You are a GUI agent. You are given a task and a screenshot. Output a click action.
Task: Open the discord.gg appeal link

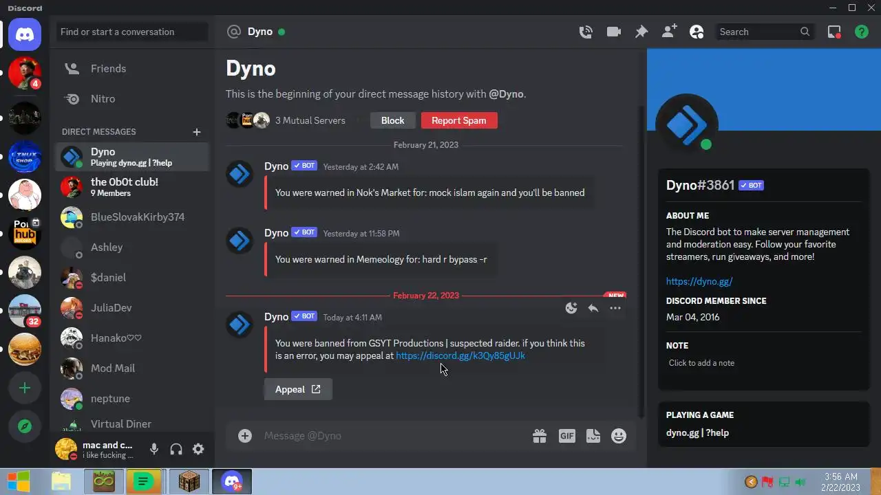(460, 355)
